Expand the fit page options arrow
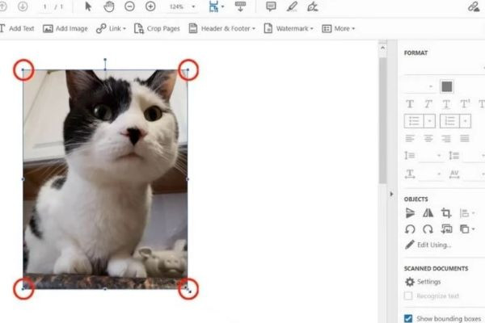Image resolution: width=485 pixels, height=323 pixels. [x=222, y=6]
